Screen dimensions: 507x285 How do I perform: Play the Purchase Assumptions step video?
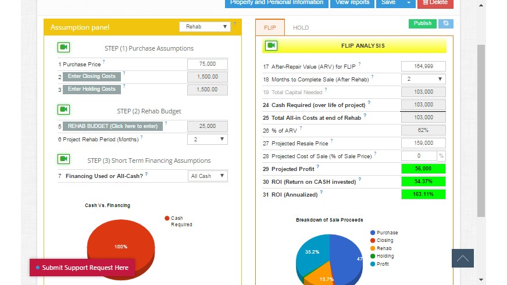point(64,48)
